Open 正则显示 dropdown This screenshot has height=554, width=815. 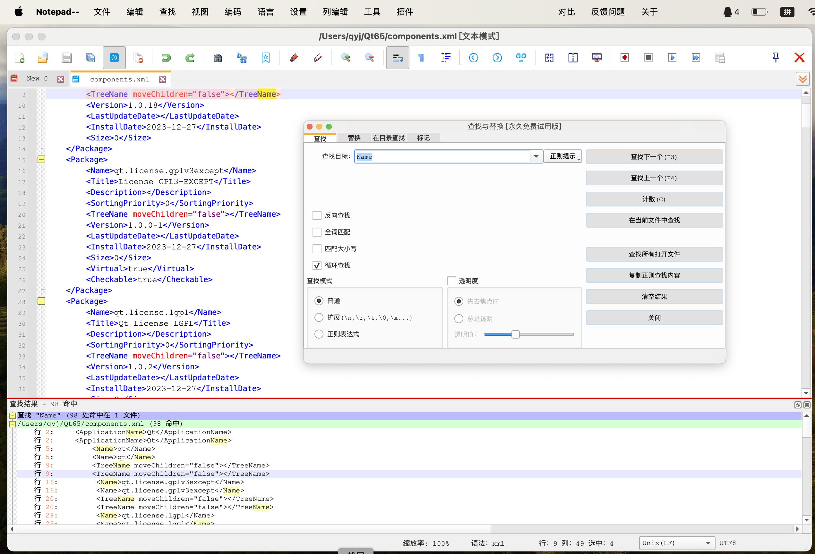pos(562,156)
